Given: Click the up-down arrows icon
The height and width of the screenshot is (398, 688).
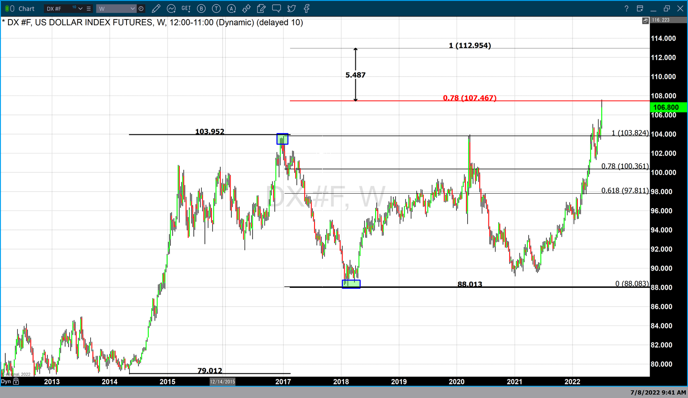Looking at the screenshot, I should [x=246, y=8].
